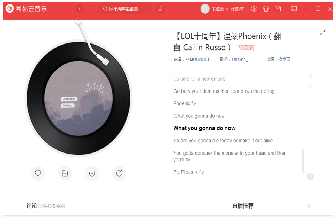The image size is (335, 220).
Task: Expand the 未登录 account dropdown arrow
Action: tap(227, 9)
